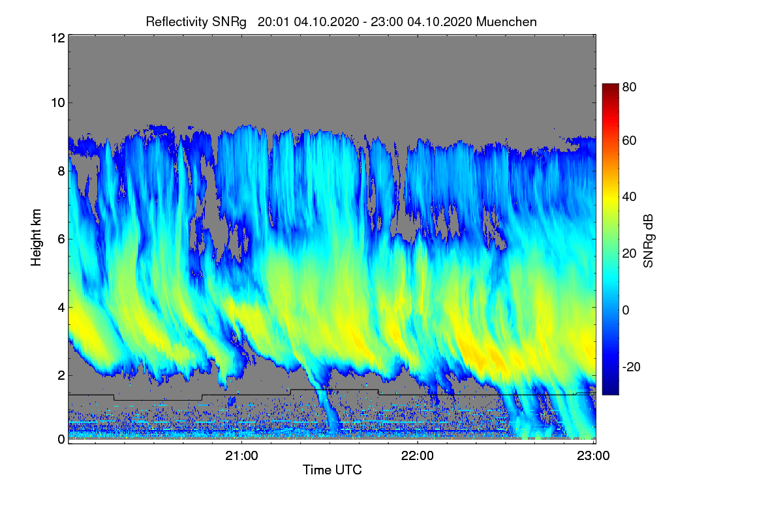This screenshot has height=522, width=783.
Task: Click the height axis value 6
Action: tap(60, 239)
